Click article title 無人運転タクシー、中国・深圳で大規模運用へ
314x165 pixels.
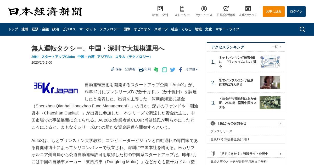[98, 48]
